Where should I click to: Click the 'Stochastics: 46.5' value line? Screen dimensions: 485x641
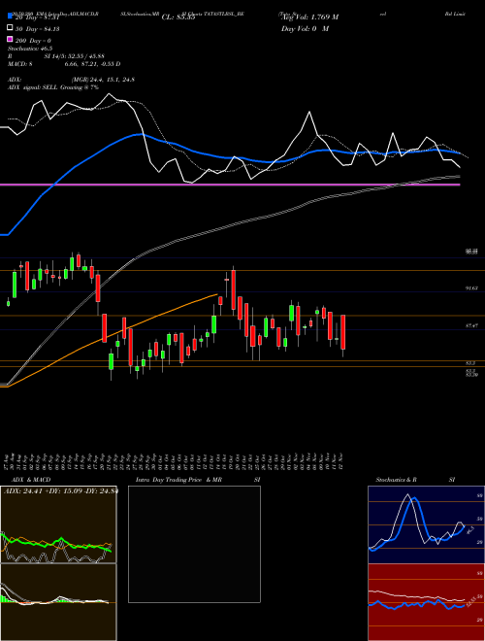click(x=30, y=49)
